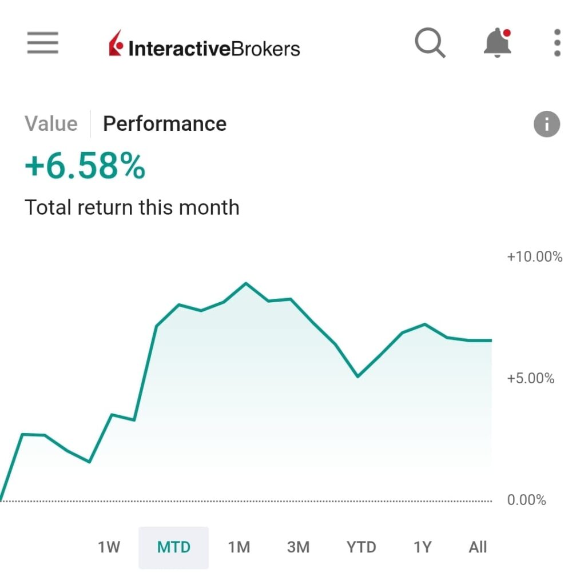Select the Performance tab
584x585 pixels.
pyautogui.click(x=165, y=124)
